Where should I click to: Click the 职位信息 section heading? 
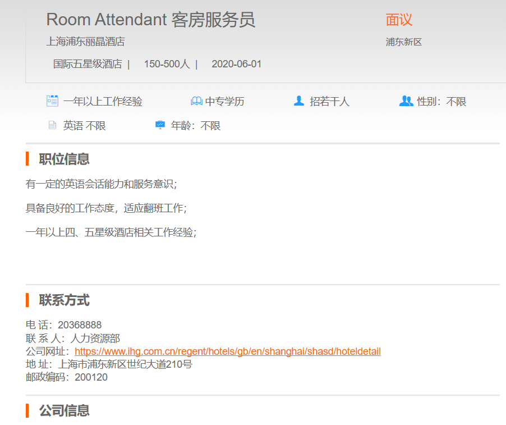click(64, 159)
